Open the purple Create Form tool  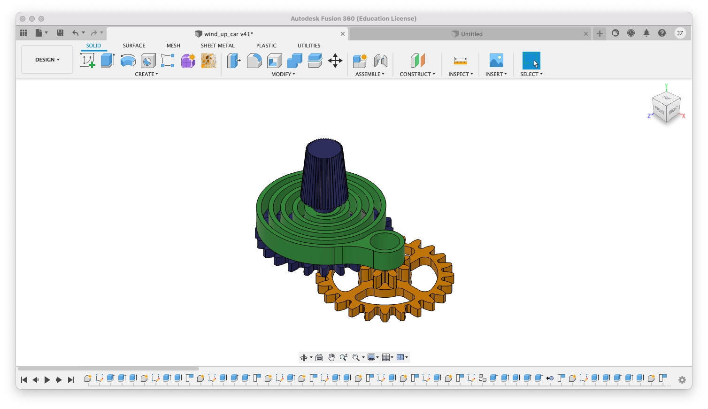coord(188,61)
